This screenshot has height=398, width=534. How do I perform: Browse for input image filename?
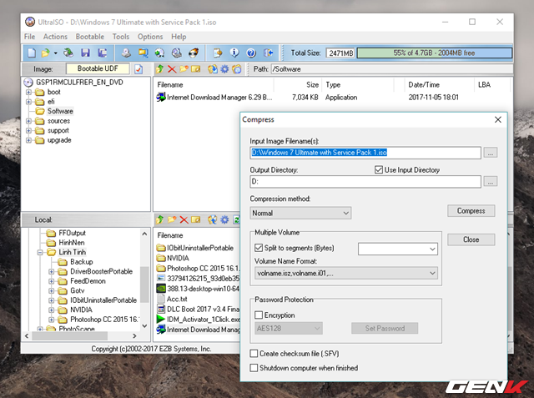click(491, 153)
